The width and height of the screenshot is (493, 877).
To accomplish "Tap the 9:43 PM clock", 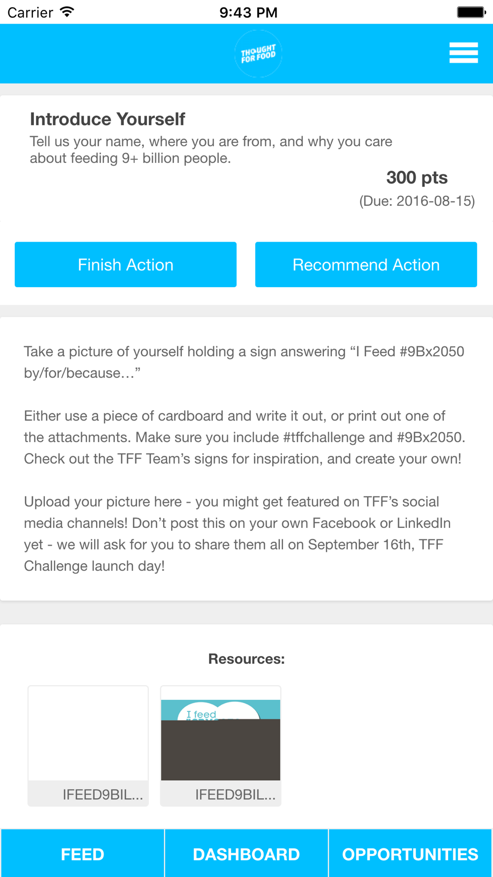I will [248, 12].
